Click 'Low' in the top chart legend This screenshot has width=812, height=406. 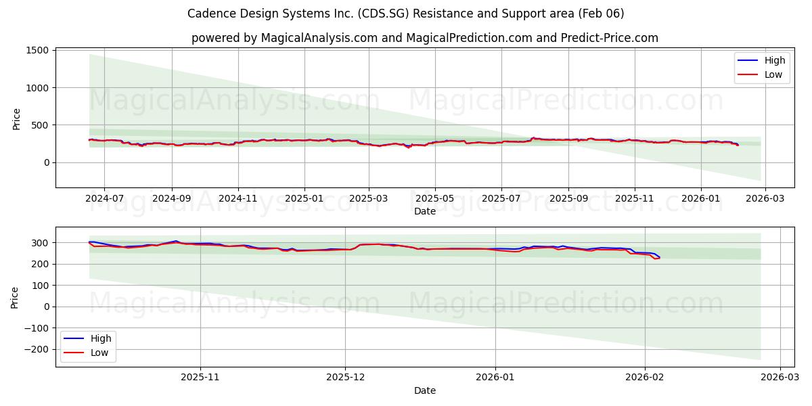coord(773,74)
